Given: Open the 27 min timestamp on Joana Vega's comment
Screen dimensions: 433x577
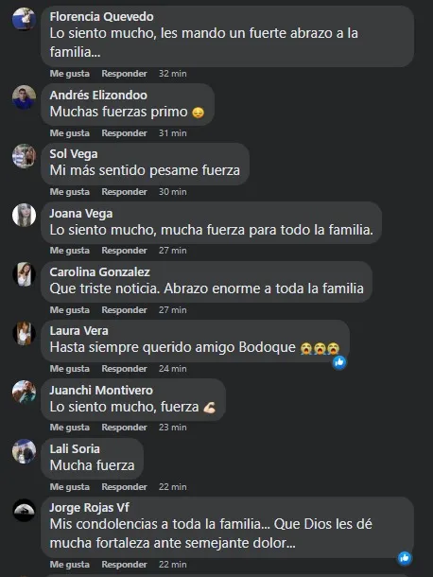Looking at the screenshot, I should 172,251.
